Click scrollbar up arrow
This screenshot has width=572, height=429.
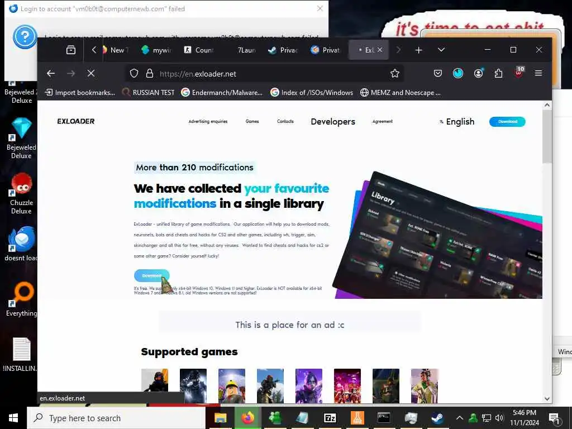[547, 105]
